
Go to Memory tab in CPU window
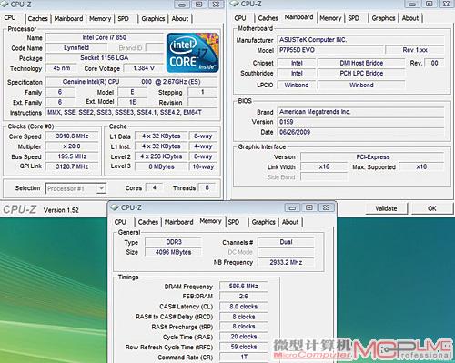pos(100,19)
